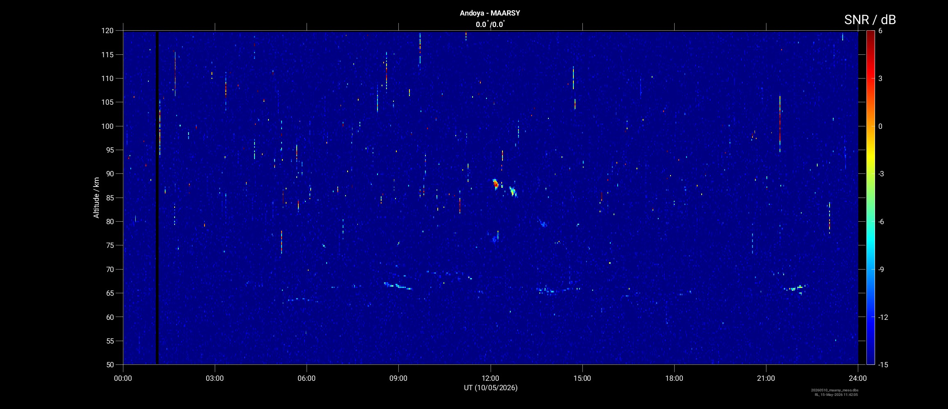Click the 6 dB colorbar top label
The width and height of the screenshot is (948, 409).
(880, 31)
